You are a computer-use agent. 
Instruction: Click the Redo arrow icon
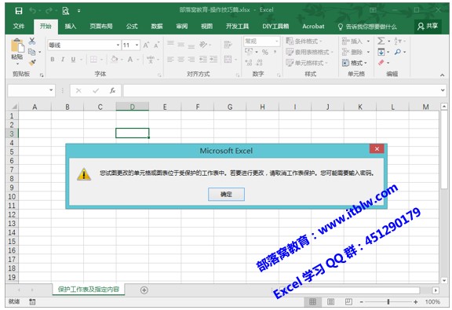pos(49,11)
